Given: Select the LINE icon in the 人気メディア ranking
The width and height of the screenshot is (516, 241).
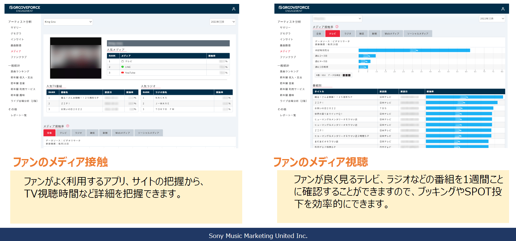Looking at the screenshot, I should [x=122, y=67].
